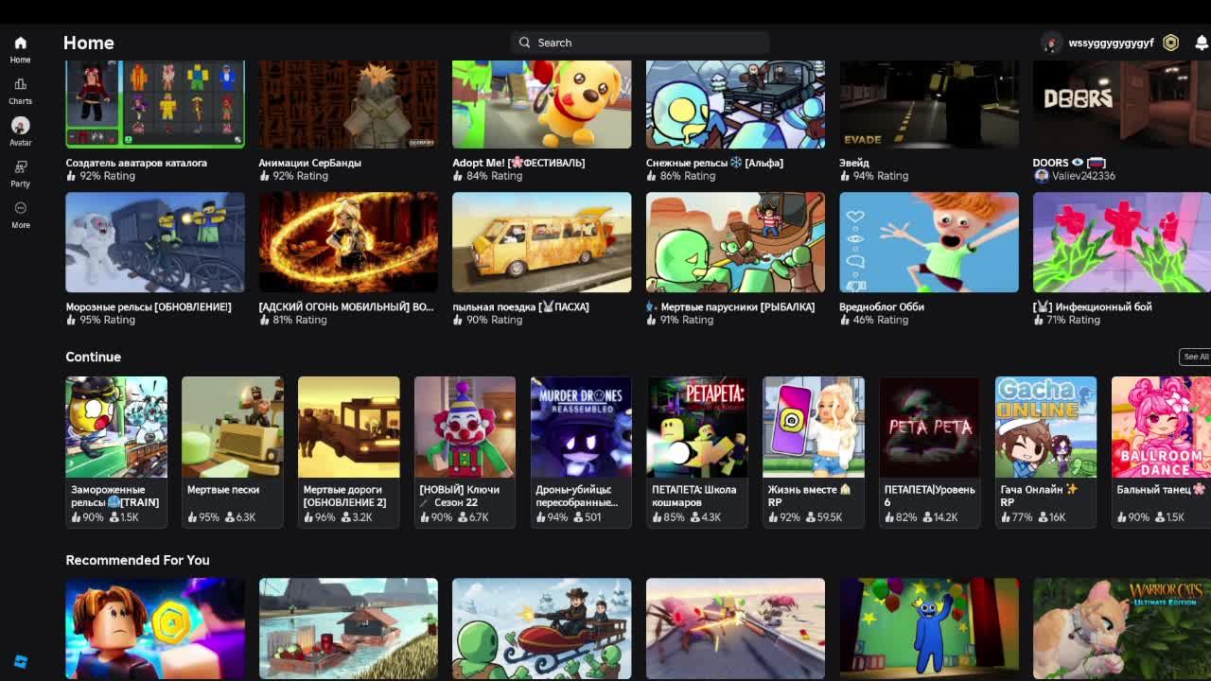Click 46% Rating under Вредноблог Обби
The width and height of the screenshot is (1211, 681).
(x=874, y=320)
